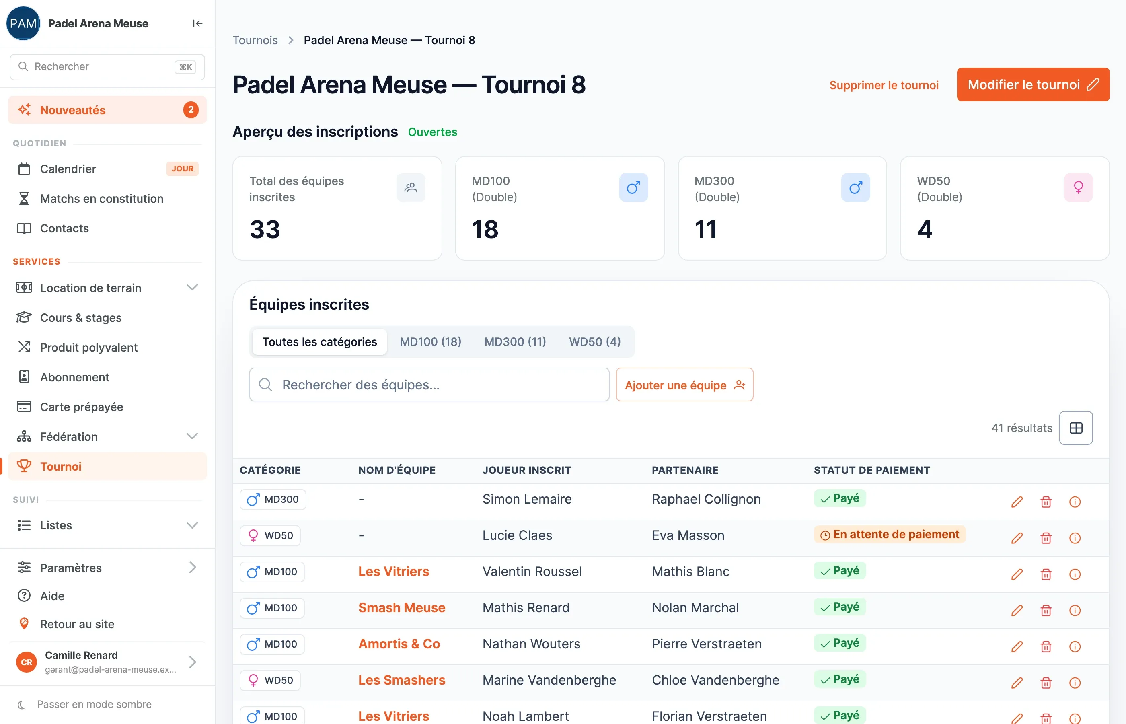Click the sidebar Rechercher search box
The width and height of the screenshot is (1126, 724).
pos(107,67)
